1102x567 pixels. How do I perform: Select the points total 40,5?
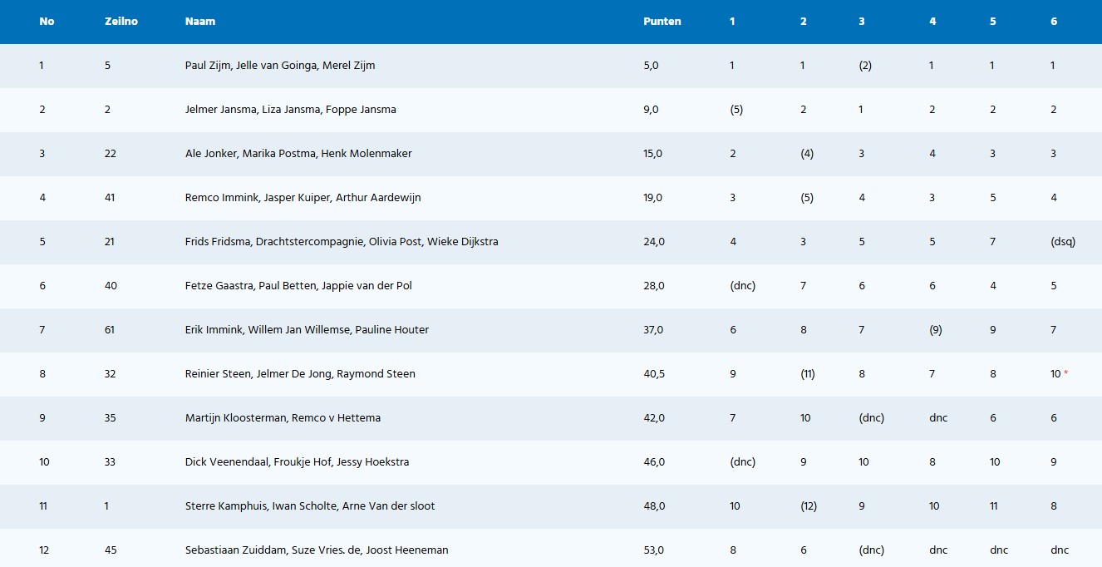pyautogui.click(x=654, y=374)
